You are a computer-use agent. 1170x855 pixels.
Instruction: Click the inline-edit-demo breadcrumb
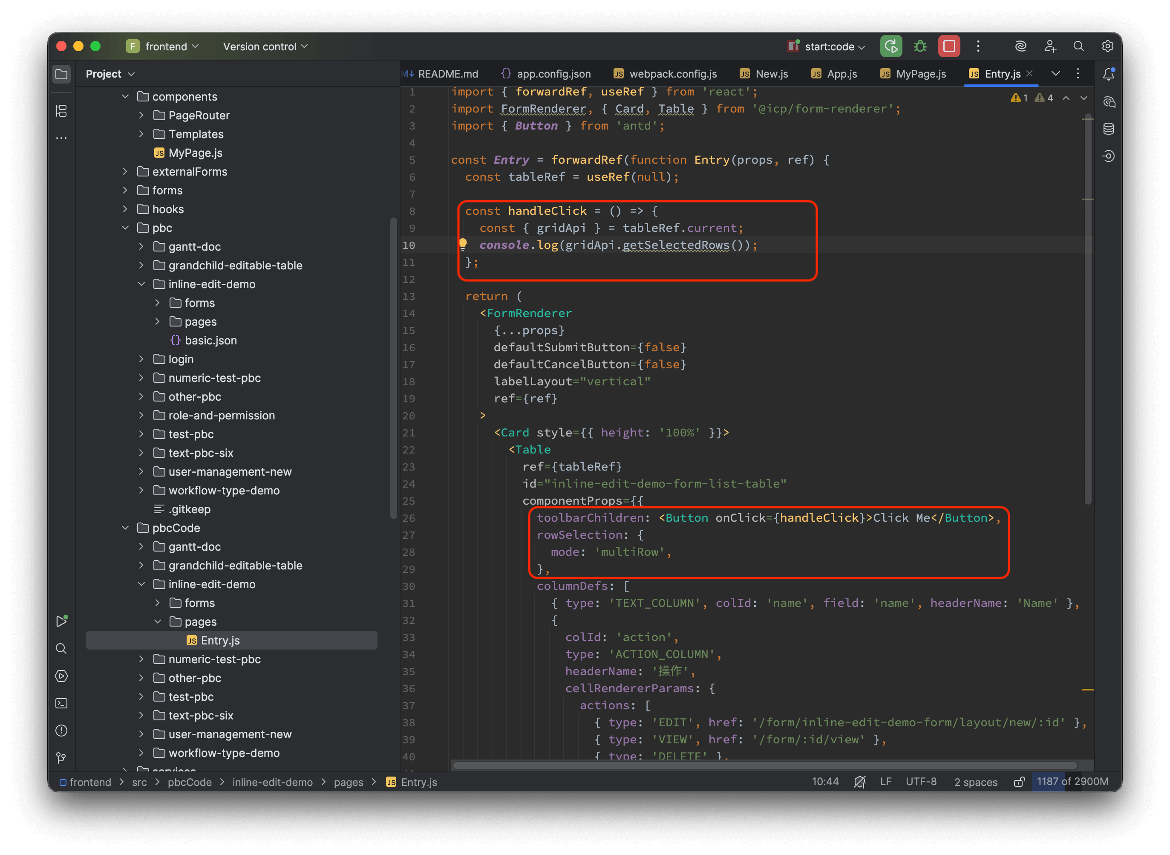click(x=272, y=782)
